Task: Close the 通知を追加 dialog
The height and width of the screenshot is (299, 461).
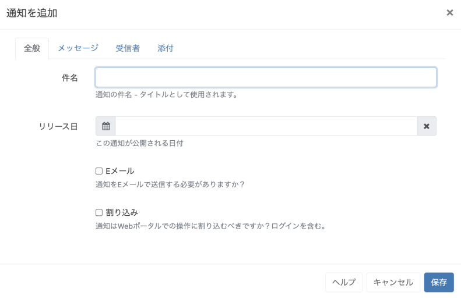Action: [x=449, y=13]
